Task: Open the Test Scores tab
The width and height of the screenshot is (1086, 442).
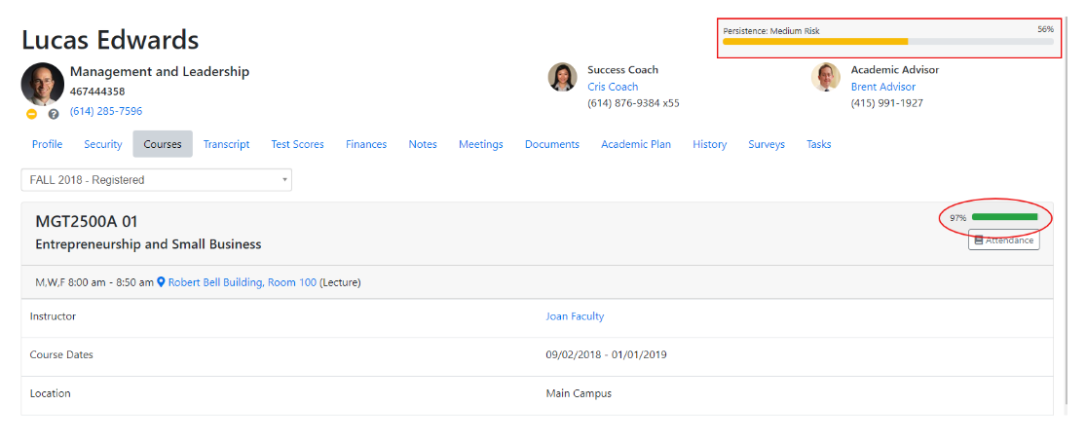Action: click(x=297, y=144)
